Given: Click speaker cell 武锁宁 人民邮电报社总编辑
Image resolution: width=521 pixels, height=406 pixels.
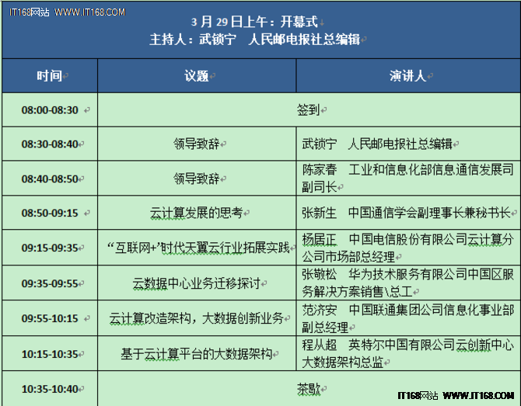Looking at the screenshot, I should [x=376, y=144].
